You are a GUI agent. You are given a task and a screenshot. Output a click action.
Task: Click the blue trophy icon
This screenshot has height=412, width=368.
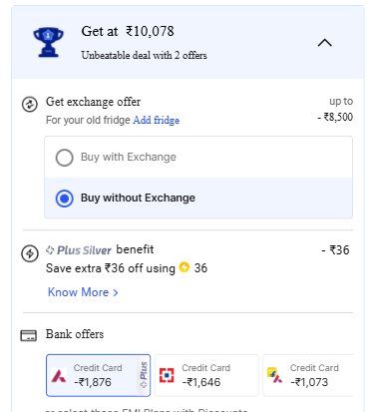(48, 43)
